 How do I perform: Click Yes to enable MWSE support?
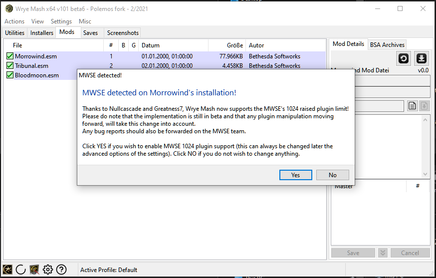[x=295, y=175]
